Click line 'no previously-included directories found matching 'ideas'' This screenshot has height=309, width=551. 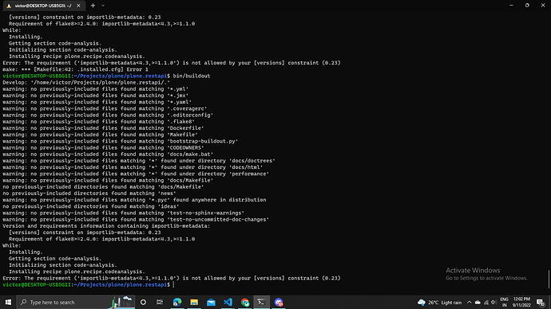click(91, 206)
